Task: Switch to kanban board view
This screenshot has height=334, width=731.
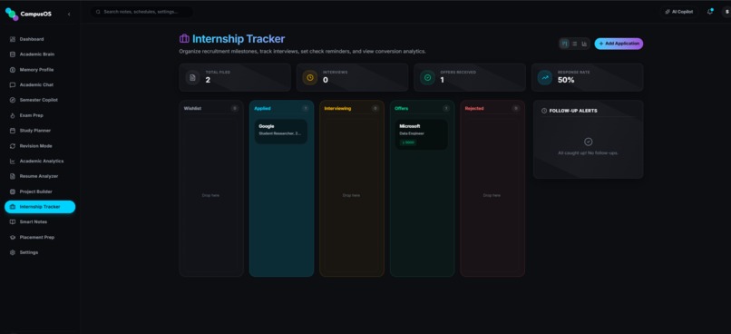Action: click(x=565, y=44)
